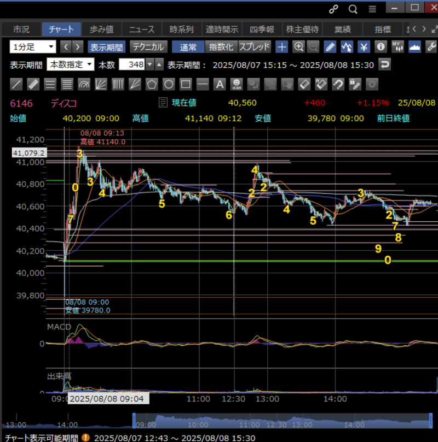Toggle the lock-drawing pencil icon

point(355,84)
